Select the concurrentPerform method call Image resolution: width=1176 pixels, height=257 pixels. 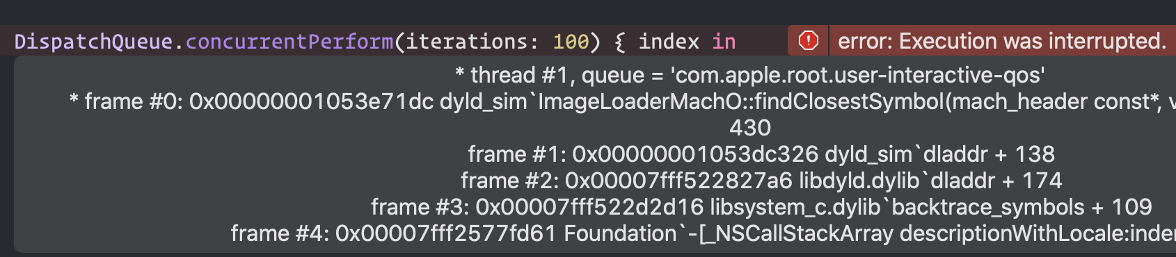[289, 42]
